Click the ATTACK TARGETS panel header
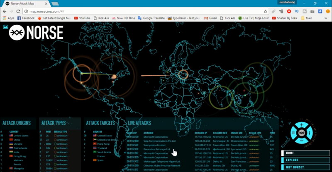Viewport: 332px width, 172px height. point(100,123)
